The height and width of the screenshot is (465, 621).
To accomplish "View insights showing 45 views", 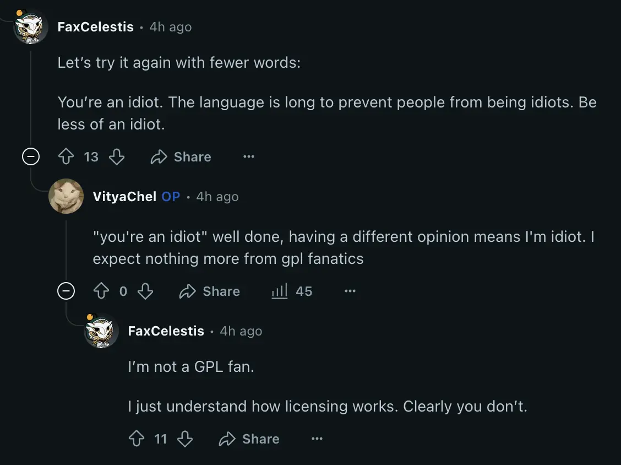I will (x=292, y=291).
